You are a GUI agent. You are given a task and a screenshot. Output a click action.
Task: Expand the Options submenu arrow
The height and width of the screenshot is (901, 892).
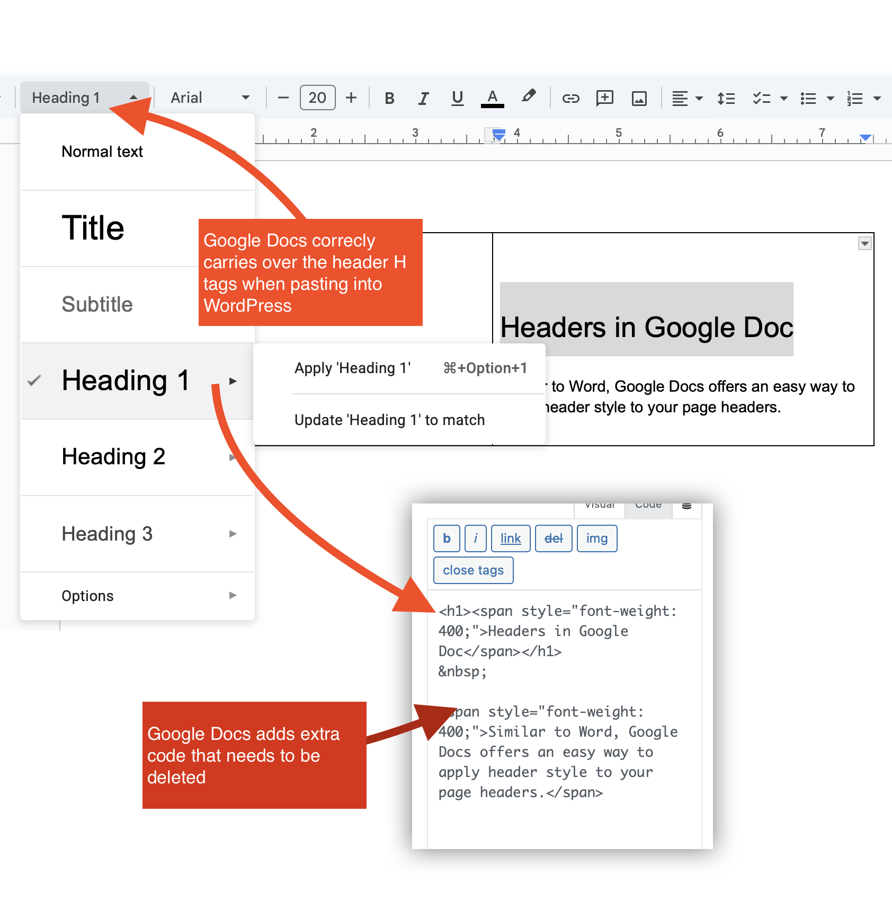[x=233, y=595]
